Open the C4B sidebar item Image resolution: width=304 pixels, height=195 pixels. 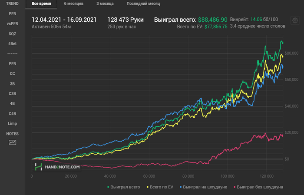click(x=13, y=114)
